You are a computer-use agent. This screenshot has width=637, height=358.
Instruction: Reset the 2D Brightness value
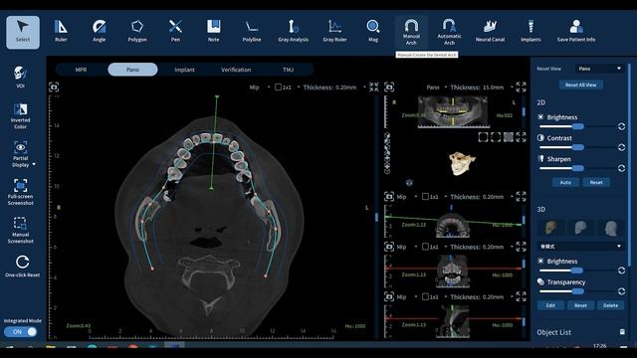(621, 126)
